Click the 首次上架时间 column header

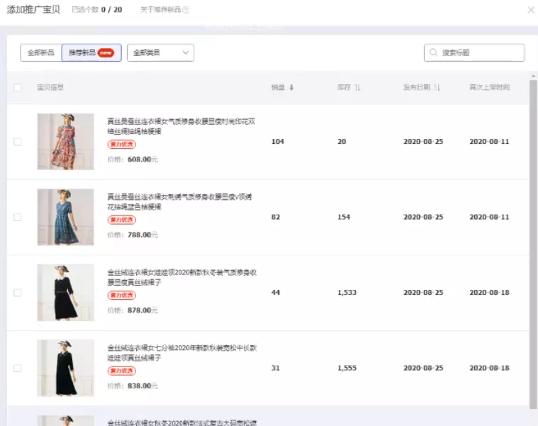pos(489,87)
